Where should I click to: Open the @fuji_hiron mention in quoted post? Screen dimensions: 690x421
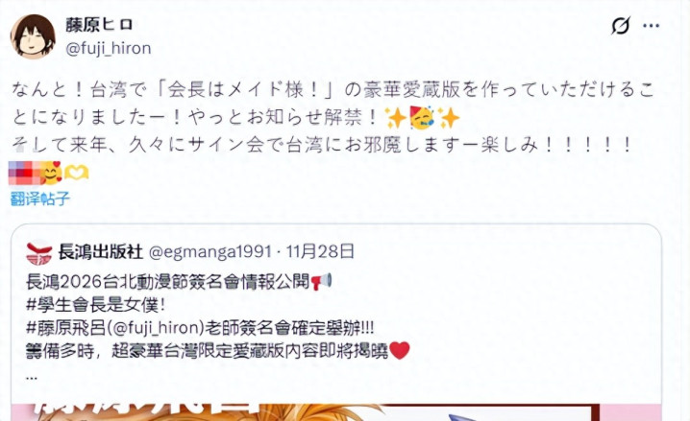pos(158,328)
